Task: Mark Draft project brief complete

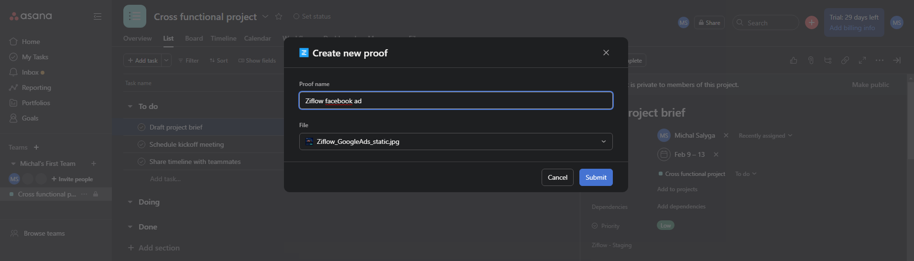Action: (x=141, y=127)
